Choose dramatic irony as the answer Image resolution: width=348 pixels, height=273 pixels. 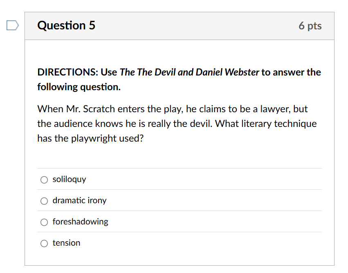tap(44, 201)
